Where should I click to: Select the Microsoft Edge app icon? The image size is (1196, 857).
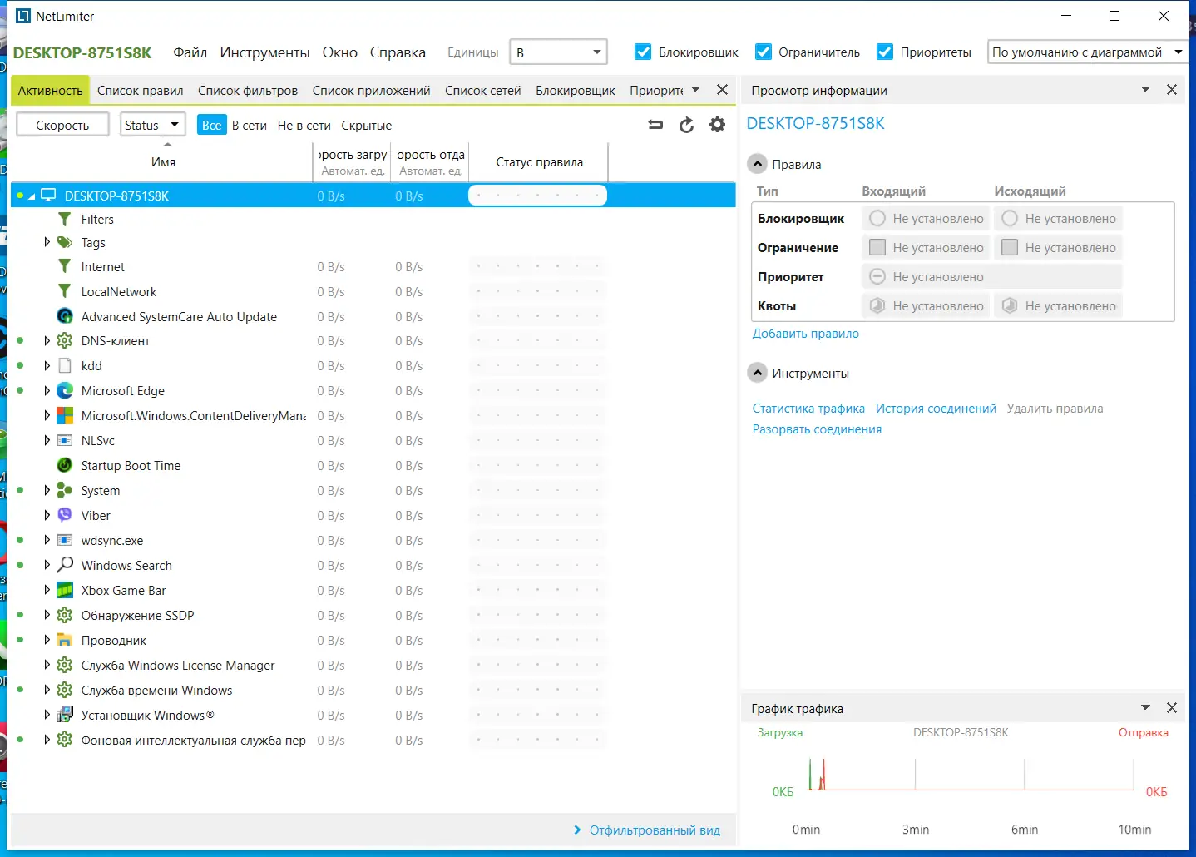(65, 390)
